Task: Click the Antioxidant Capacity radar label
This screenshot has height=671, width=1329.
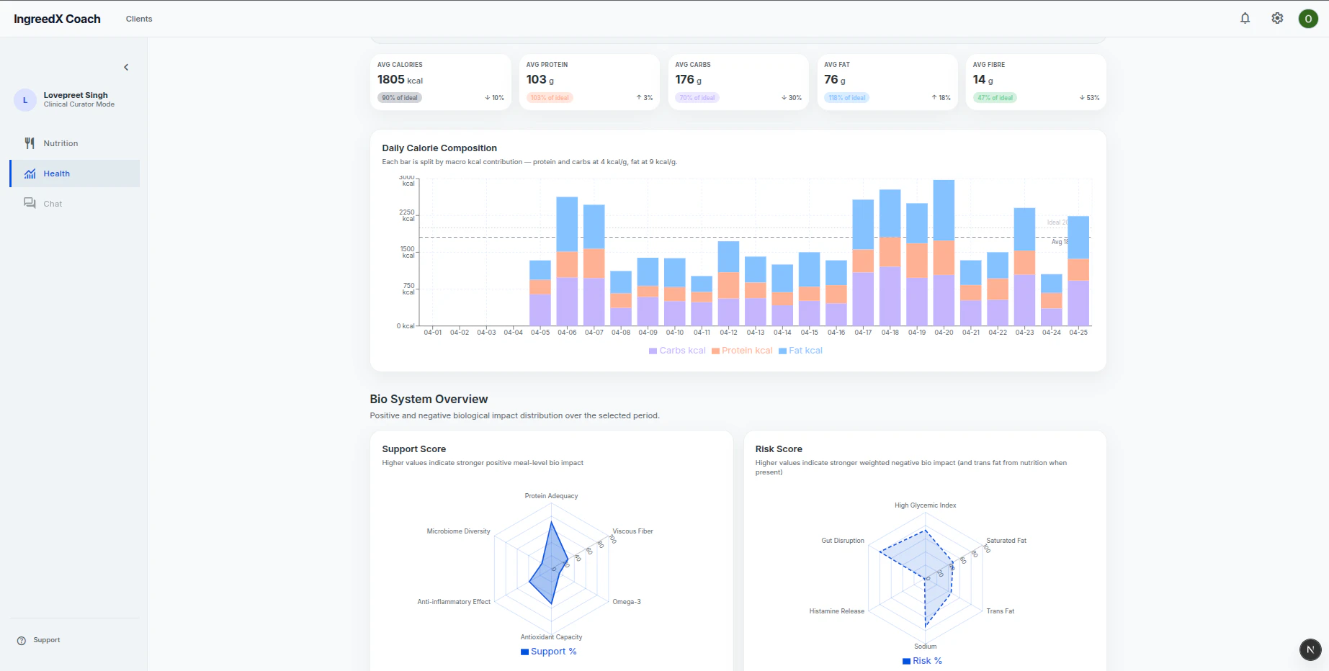Action: point(551,637)
